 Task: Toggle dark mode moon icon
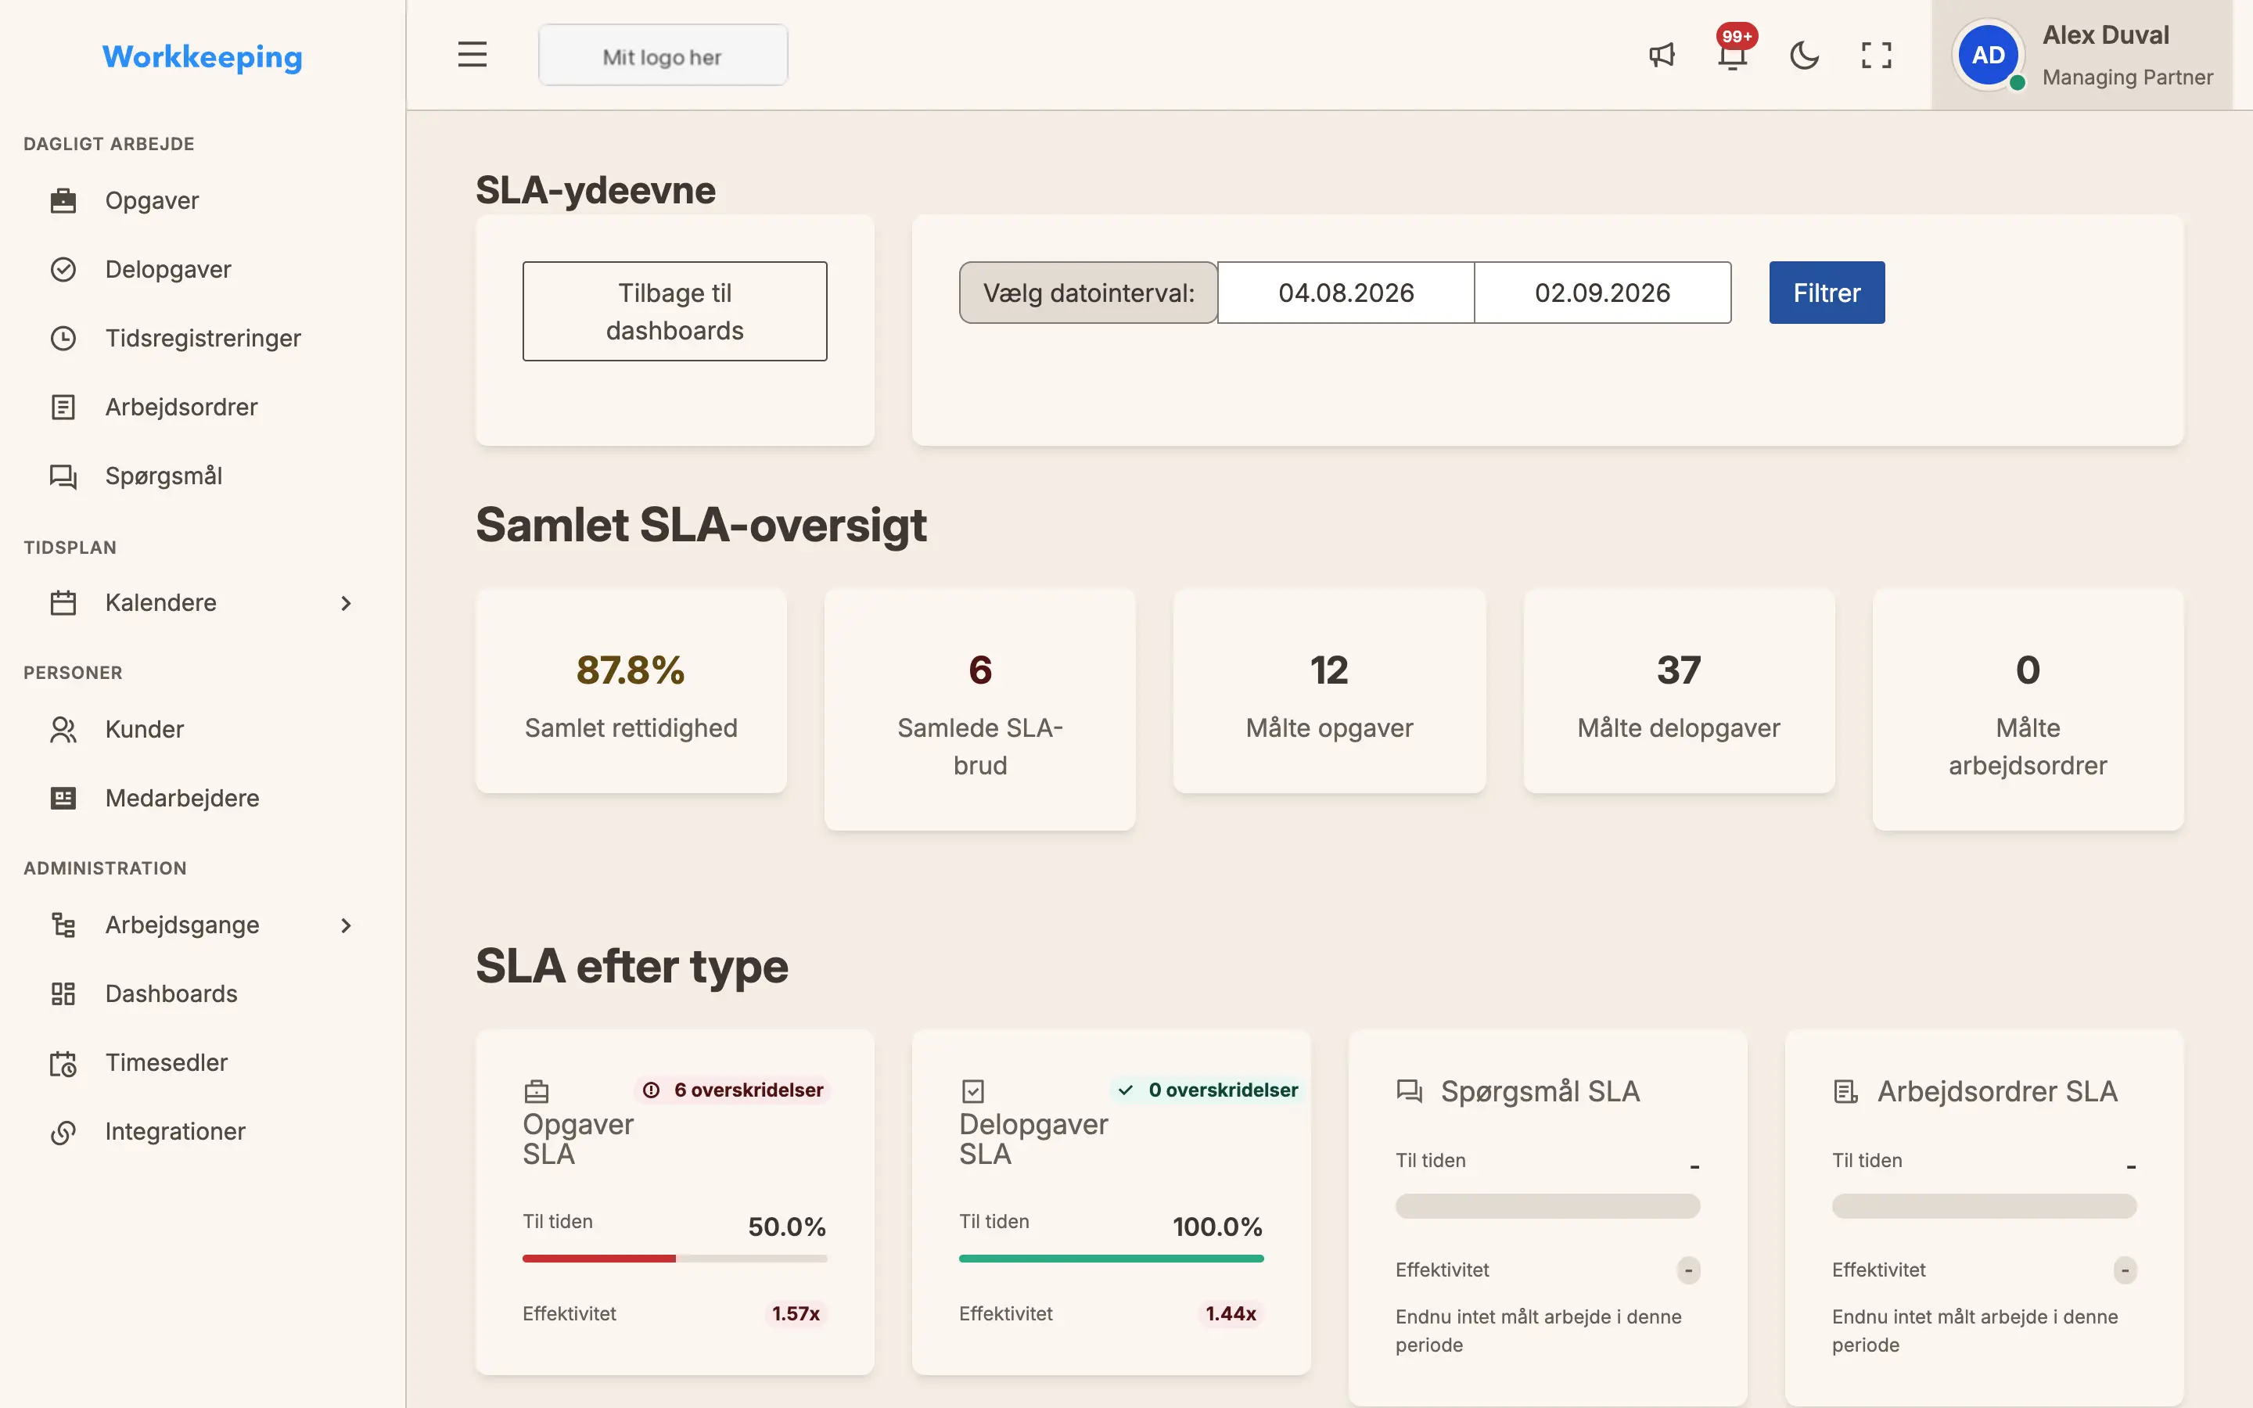[x=1804, y=55]
